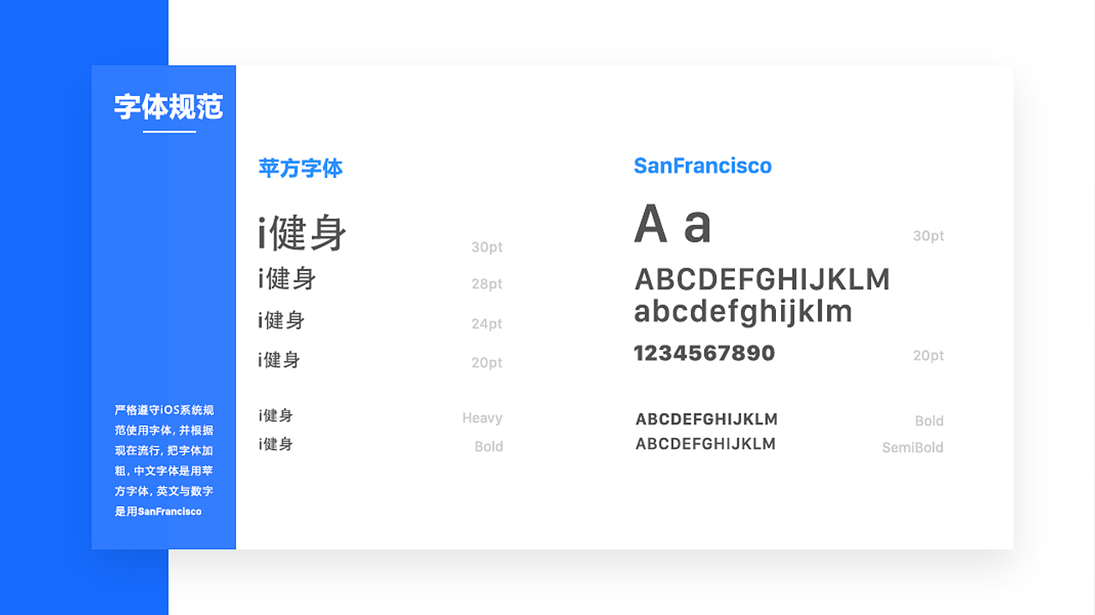Click ABCDEFGHIJKLM in the SemiBold row
This screenshot has height=615, width=1095.
click(706, 444)
